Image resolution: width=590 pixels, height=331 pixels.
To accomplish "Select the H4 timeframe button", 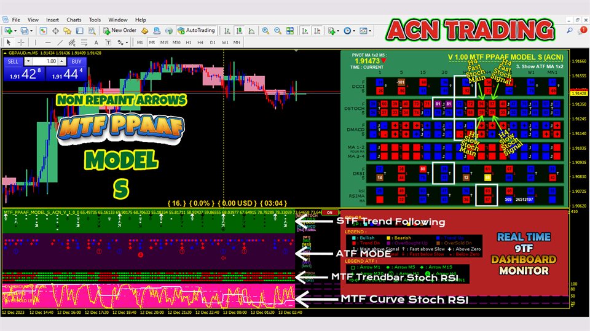I will (200, 42).
